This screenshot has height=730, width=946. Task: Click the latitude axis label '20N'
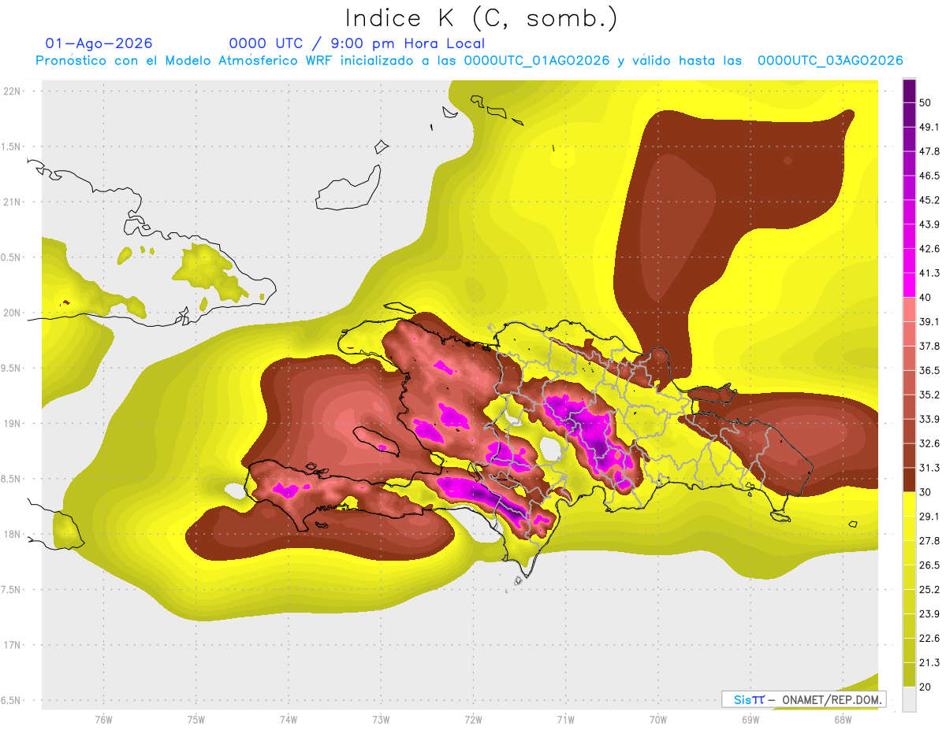[12, 313]
